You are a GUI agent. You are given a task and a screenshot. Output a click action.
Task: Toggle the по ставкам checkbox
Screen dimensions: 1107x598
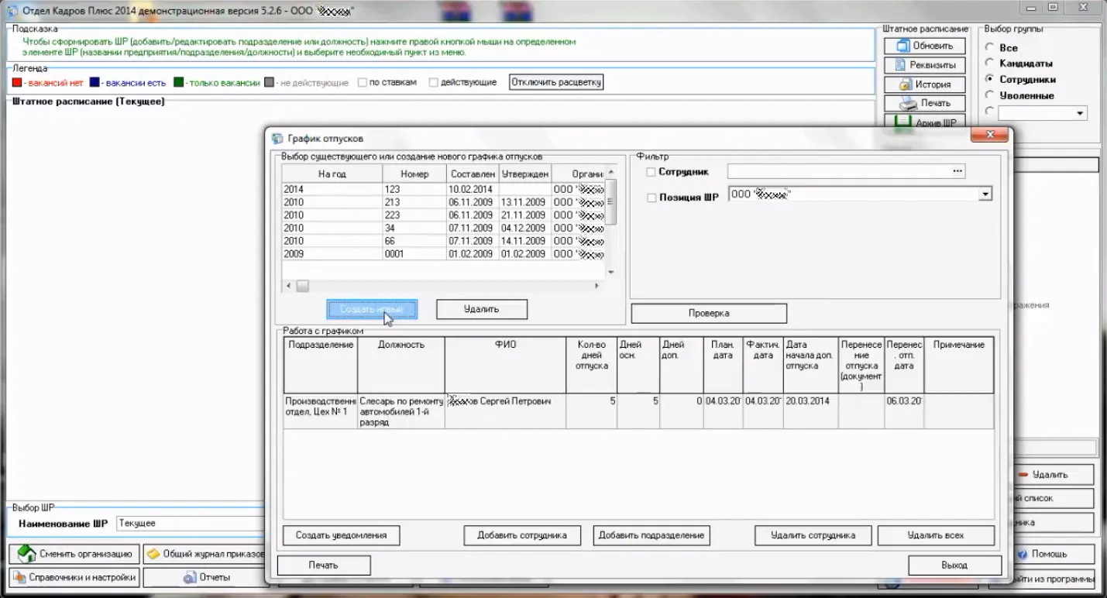363,82
